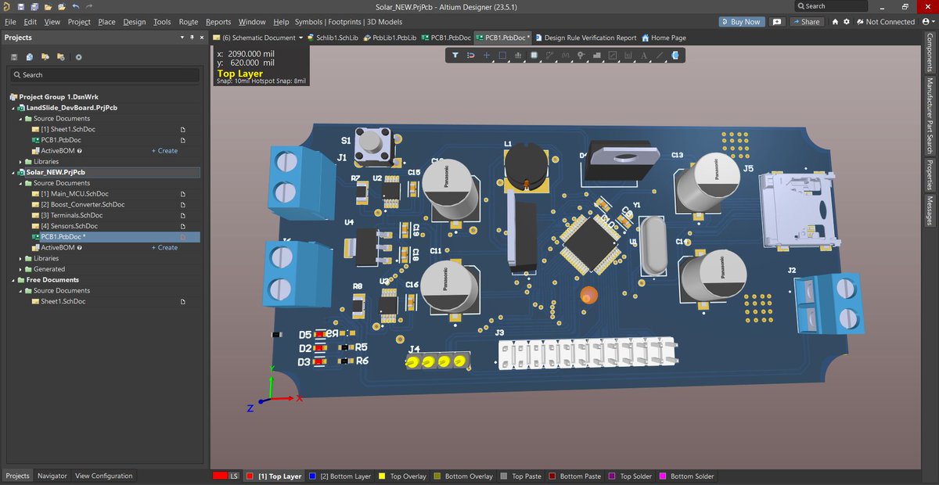Click the compile project icon in Projects panel
This screenshot has width=939, height=485.
(30, 57)
